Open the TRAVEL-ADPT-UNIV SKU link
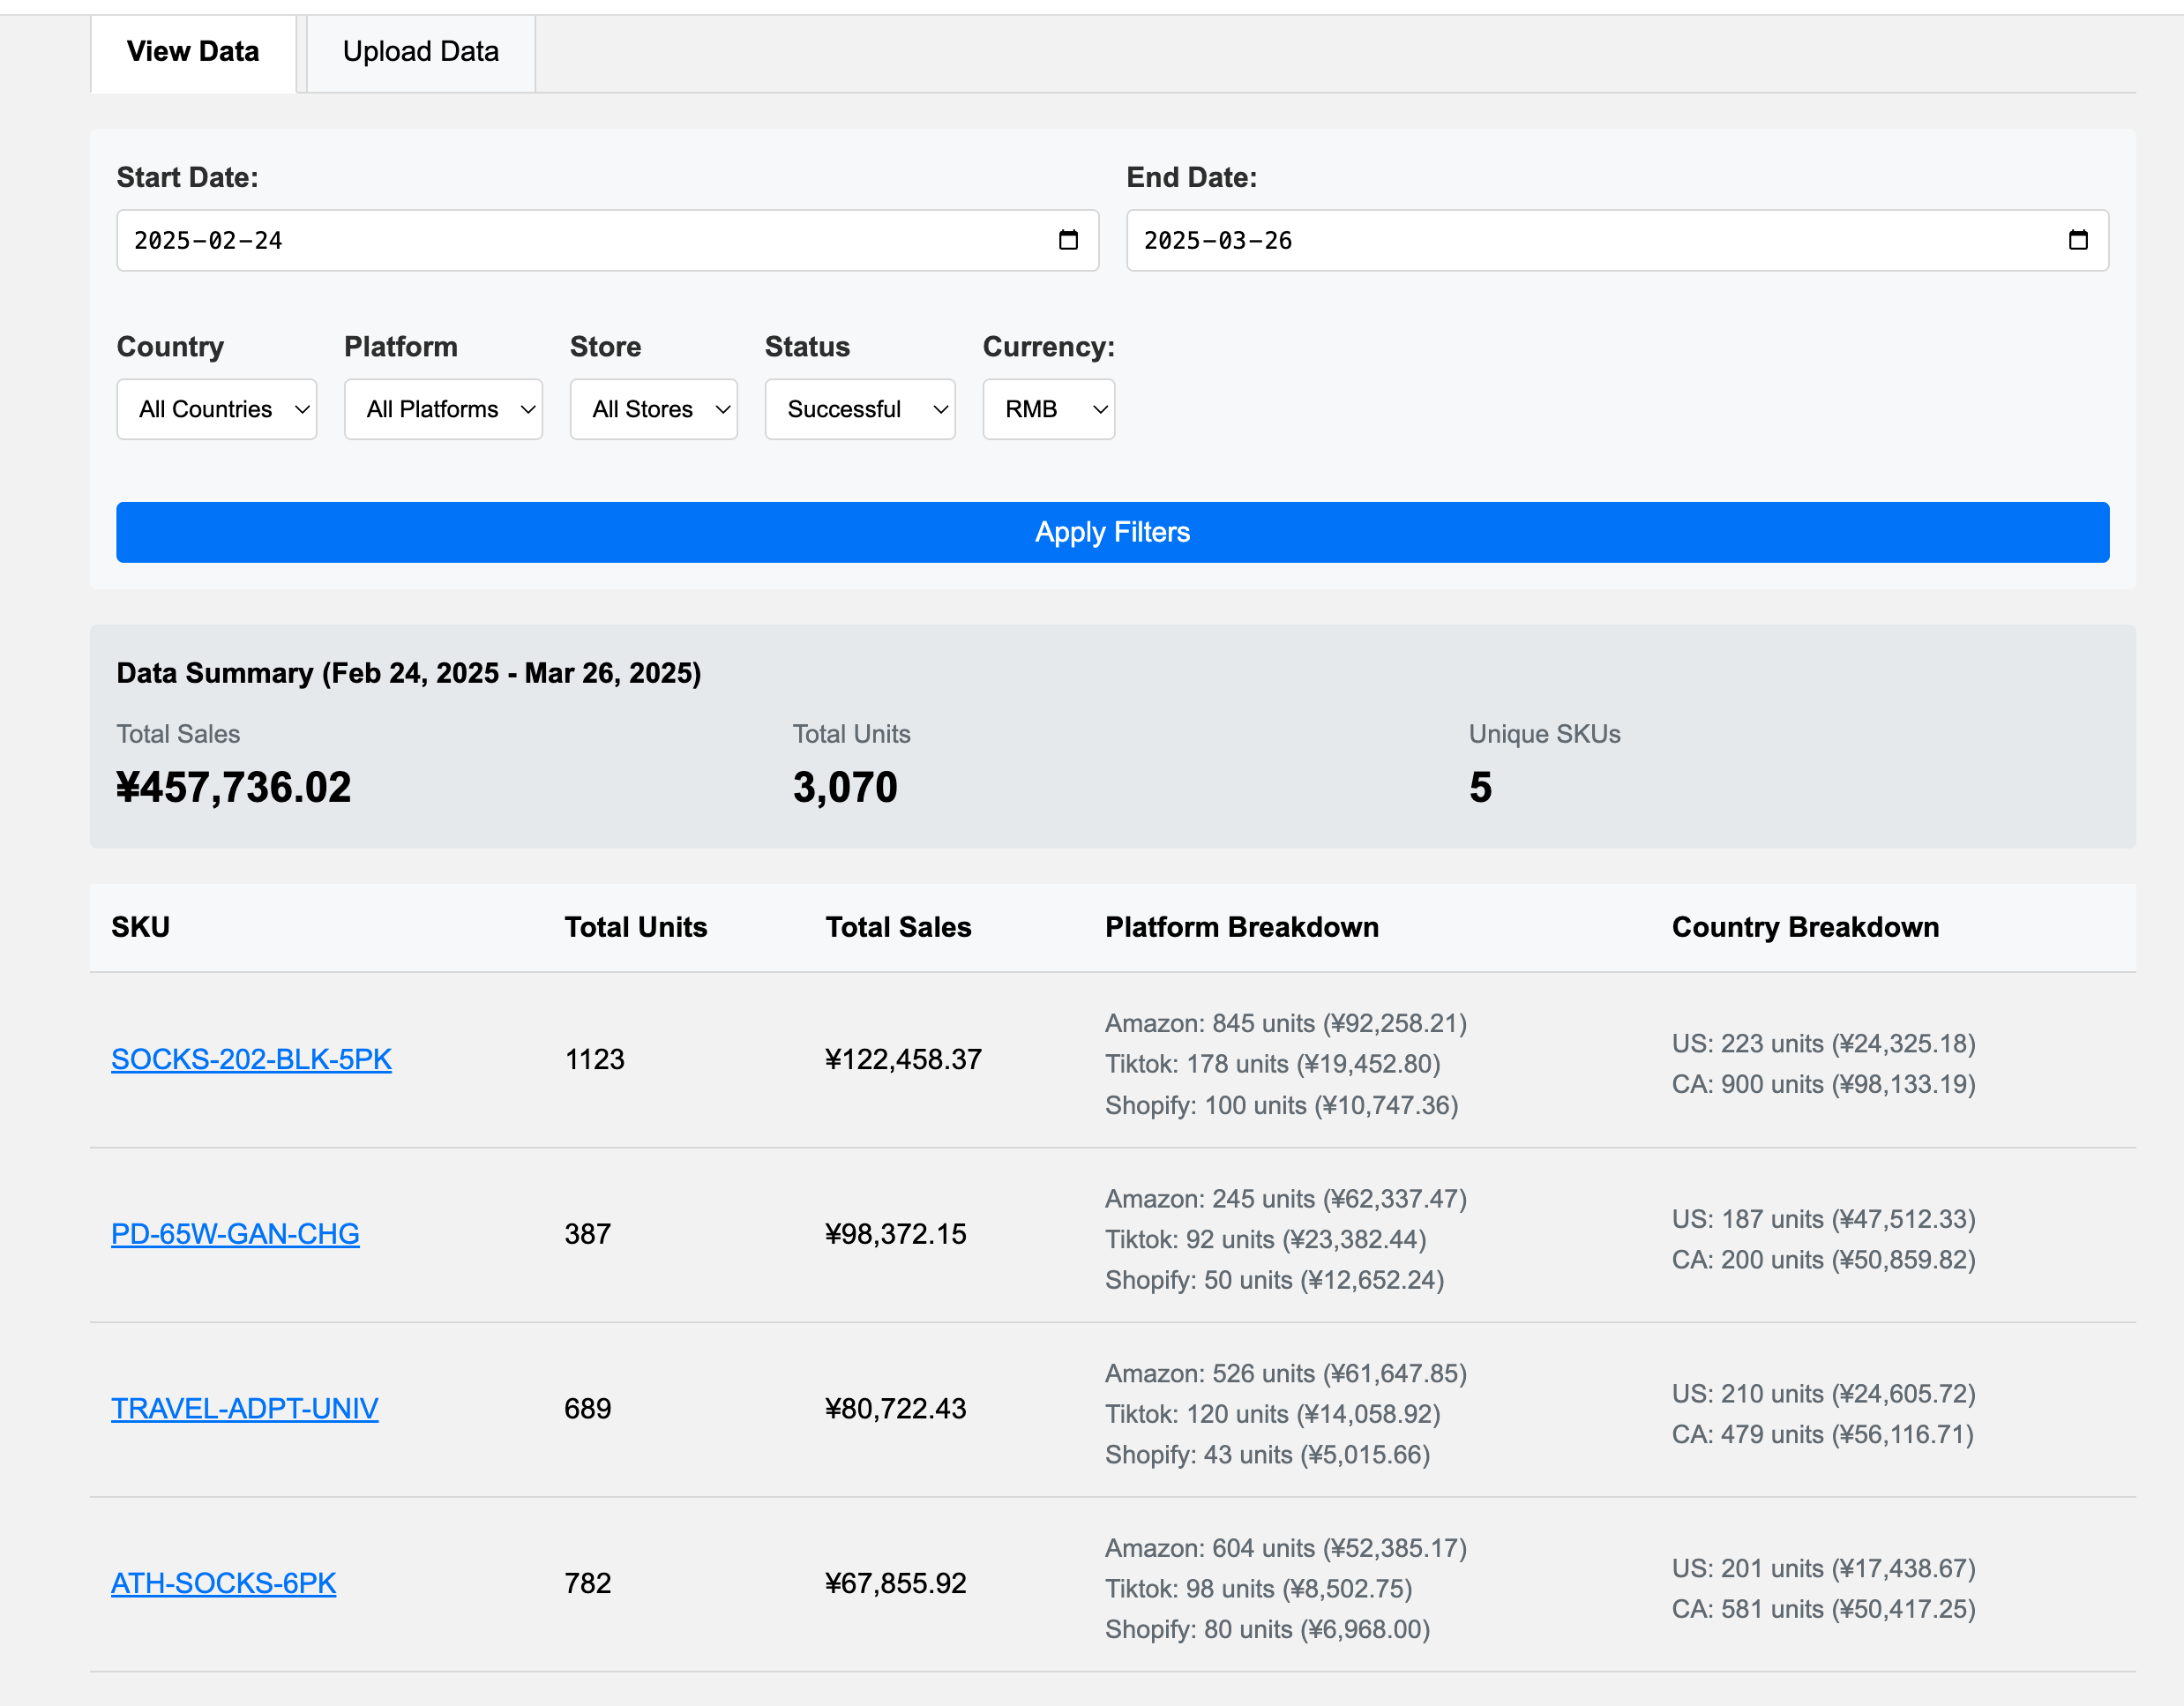This screenshot has width=2184, height=1706. click(245, 1409)
